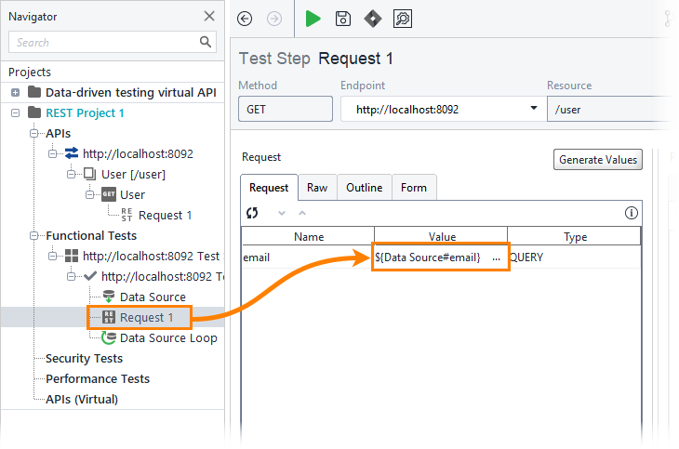Select the APIs (Virtual) tree item
This screenshot has height=449, width=679.
(82, 399)
